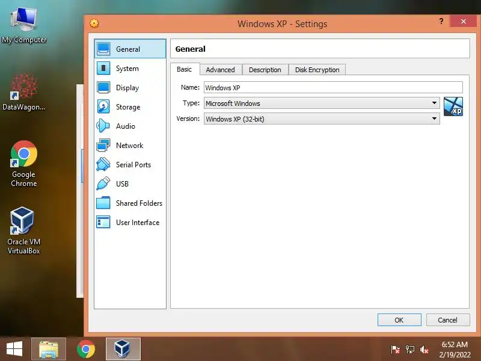The height and width of the screenshot is (361, 481).
Task: Click the Windows XP OS type badge
Action: [x=453, y=106]
